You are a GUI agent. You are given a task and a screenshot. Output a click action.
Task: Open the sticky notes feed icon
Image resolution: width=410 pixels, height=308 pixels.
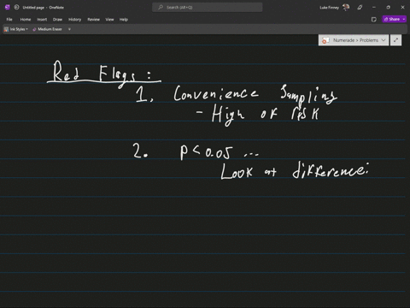pyautogui.click(x=374, y=20)
